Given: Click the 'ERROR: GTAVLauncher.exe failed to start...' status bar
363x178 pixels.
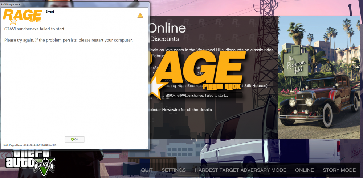Looking at the screenshot, I should [x=203, y=96].
